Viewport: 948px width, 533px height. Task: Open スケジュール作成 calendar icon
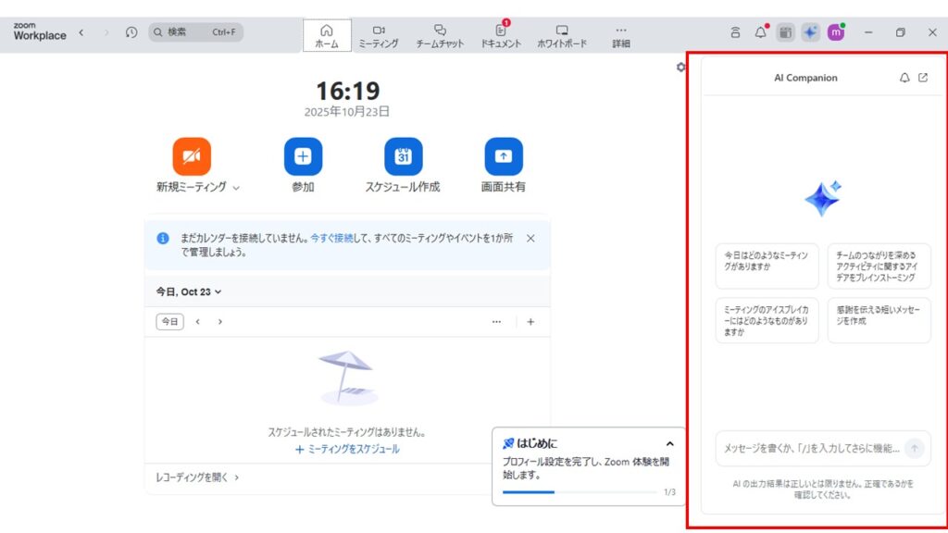pos(403,156)
